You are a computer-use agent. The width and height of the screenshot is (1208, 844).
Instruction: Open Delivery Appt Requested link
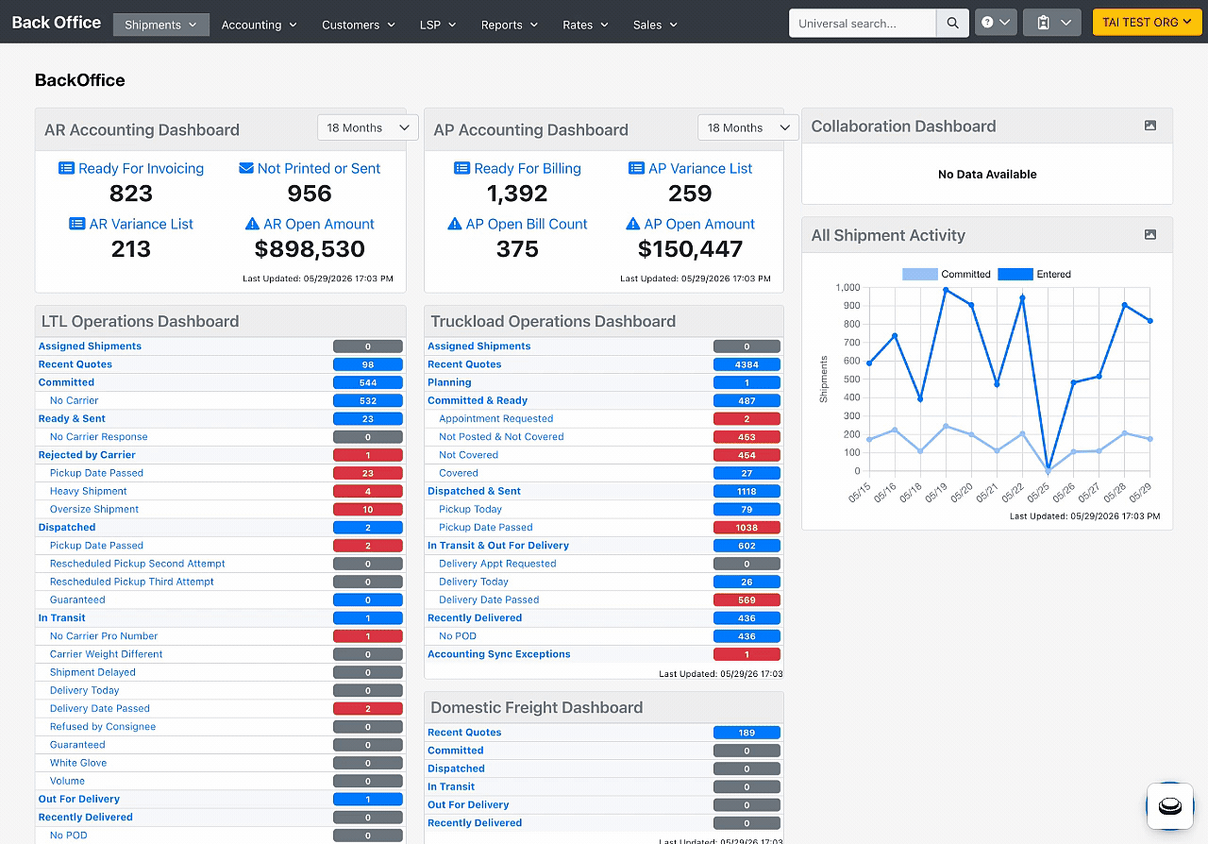click(x=497, y=564)
